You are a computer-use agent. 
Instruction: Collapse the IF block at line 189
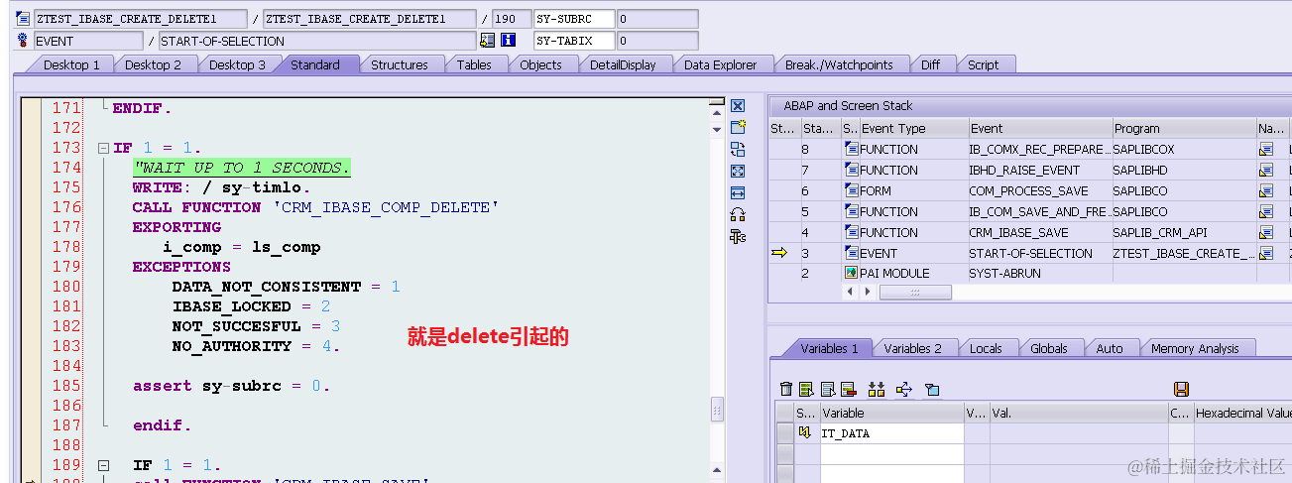(103, 465)
